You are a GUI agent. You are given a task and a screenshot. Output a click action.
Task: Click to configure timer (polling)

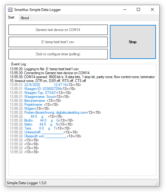(58, 54)
